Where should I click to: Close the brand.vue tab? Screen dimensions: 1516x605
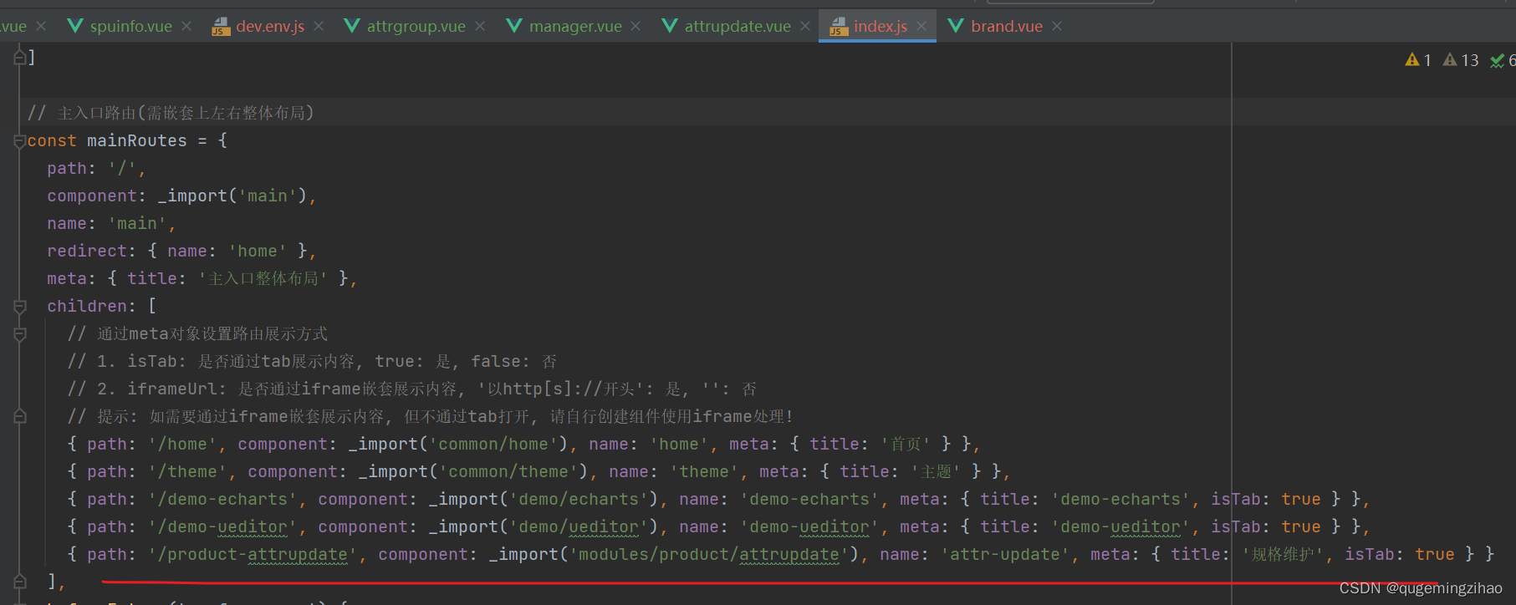coord(1057,27)
